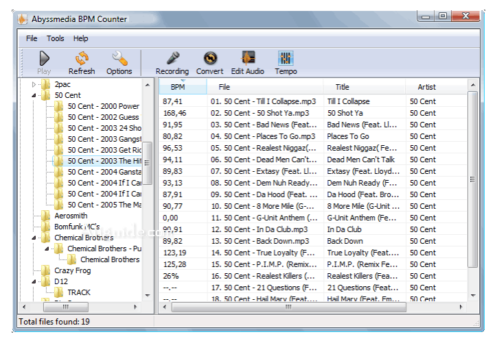The width and height of the screenshot is (497, 343).
Task: Click file list scroll-right arrow
Action: click(461, 307)
